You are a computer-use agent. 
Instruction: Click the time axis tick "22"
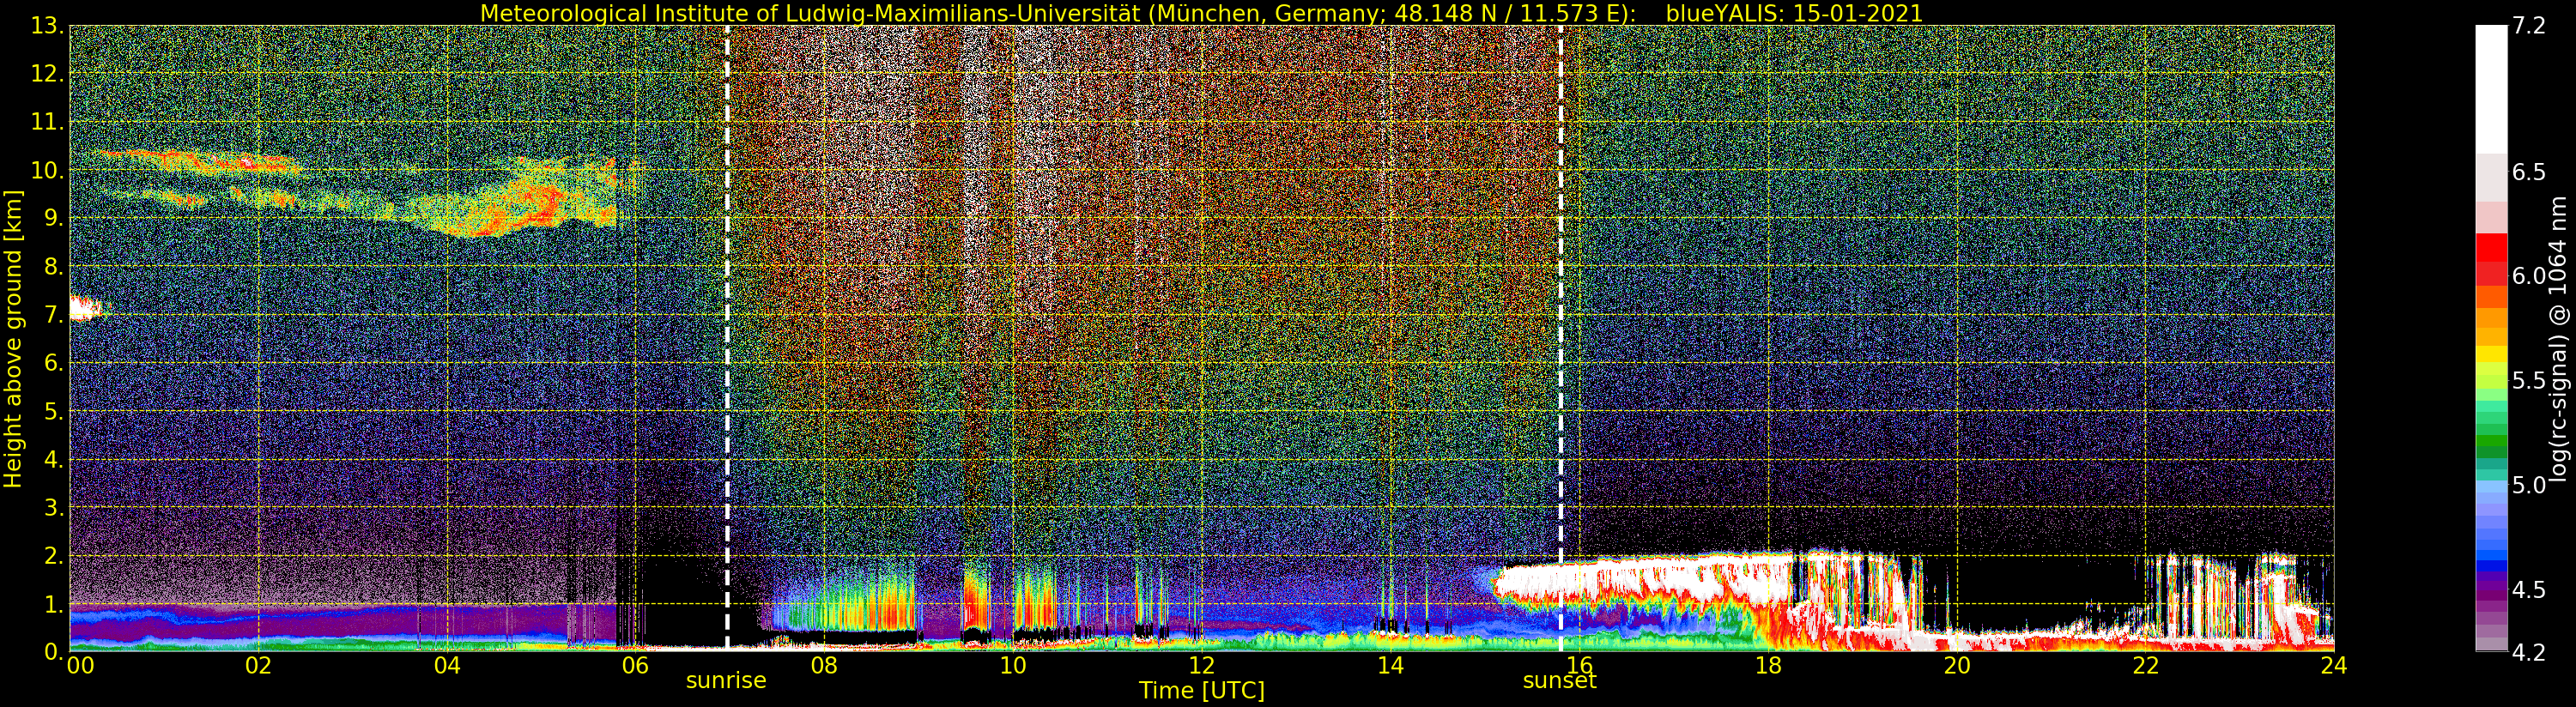2145,666
